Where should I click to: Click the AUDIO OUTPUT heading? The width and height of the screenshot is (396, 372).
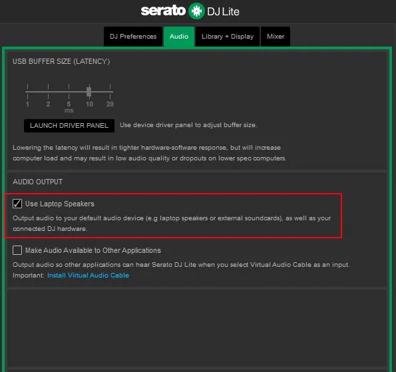(x=38, y=182)
